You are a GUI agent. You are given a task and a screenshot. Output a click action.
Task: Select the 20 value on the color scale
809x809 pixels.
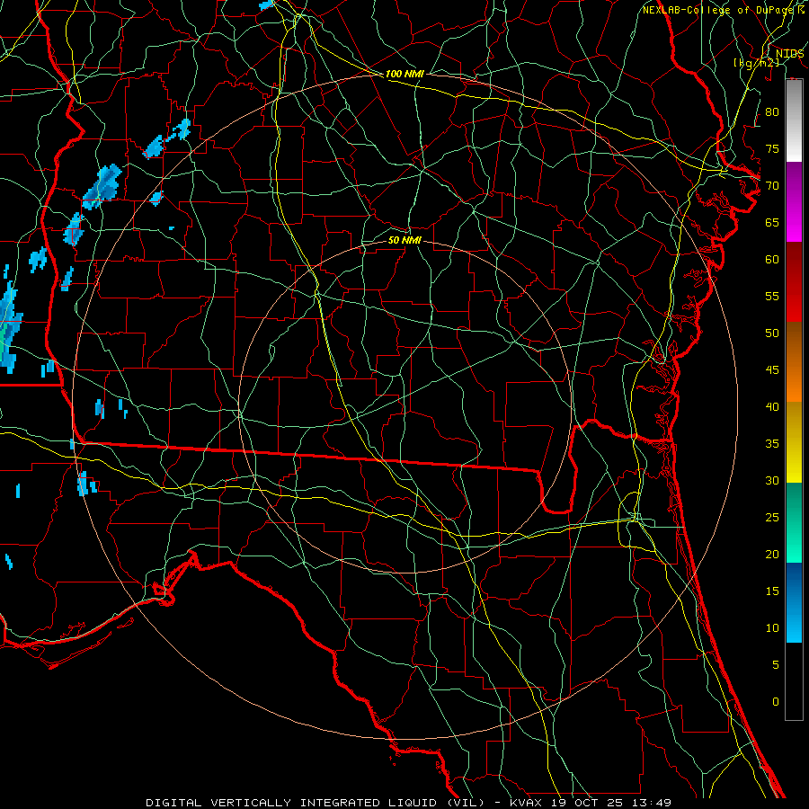tap(772, 554)
